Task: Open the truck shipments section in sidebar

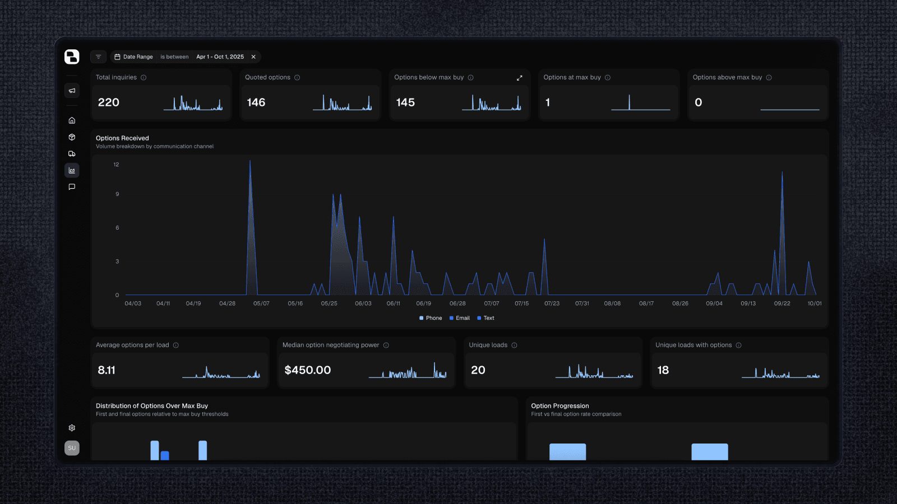Action: (72, 153)
